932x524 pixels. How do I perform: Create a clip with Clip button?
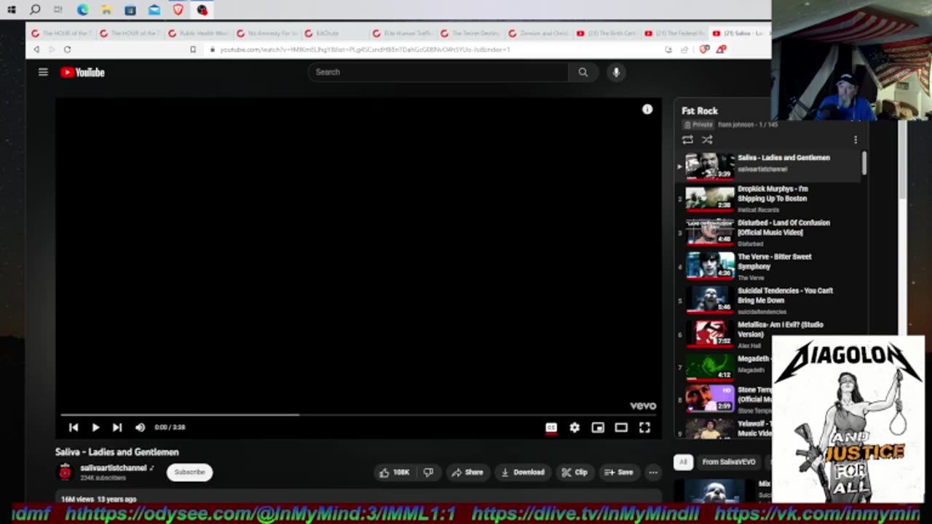coord(574,472)
